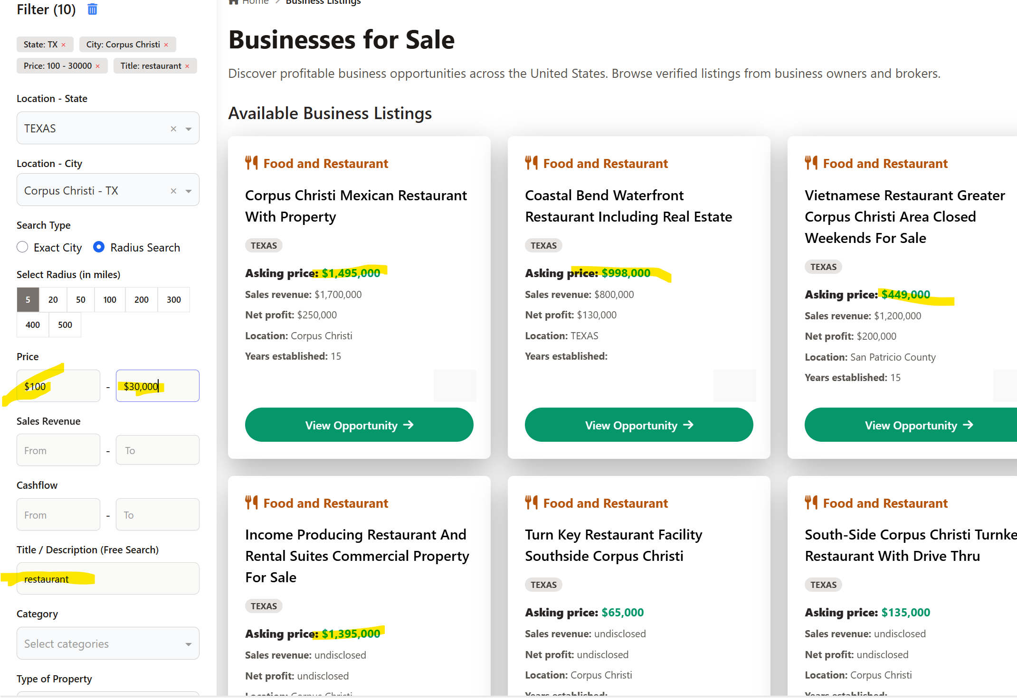Screen dimensions: 1017x698
Task: Open the Location - City dropdown arrow
Action: 189,191
